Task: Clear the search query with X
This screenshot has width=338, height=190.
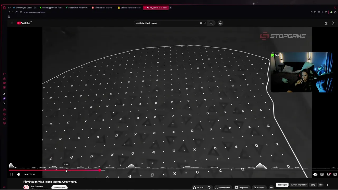Action: point(204,23)
